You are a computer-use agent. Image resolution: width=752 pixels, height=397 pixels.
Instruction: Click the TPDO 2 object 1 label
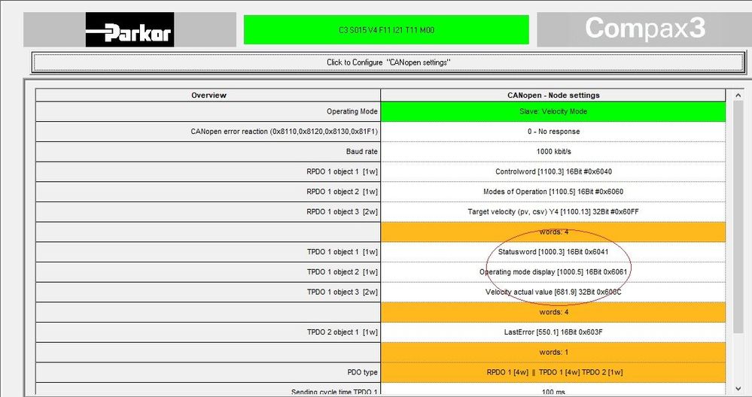tap(343, 332)
